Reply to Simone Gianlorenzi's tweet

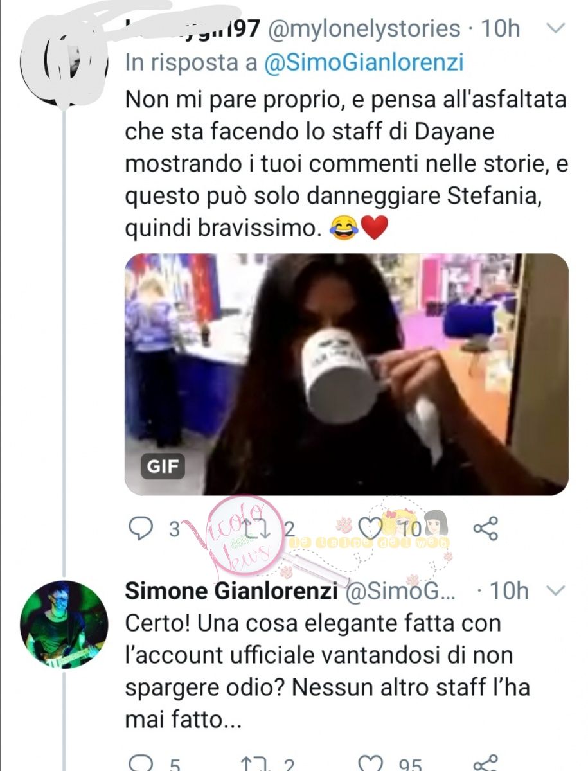point(140,764)
